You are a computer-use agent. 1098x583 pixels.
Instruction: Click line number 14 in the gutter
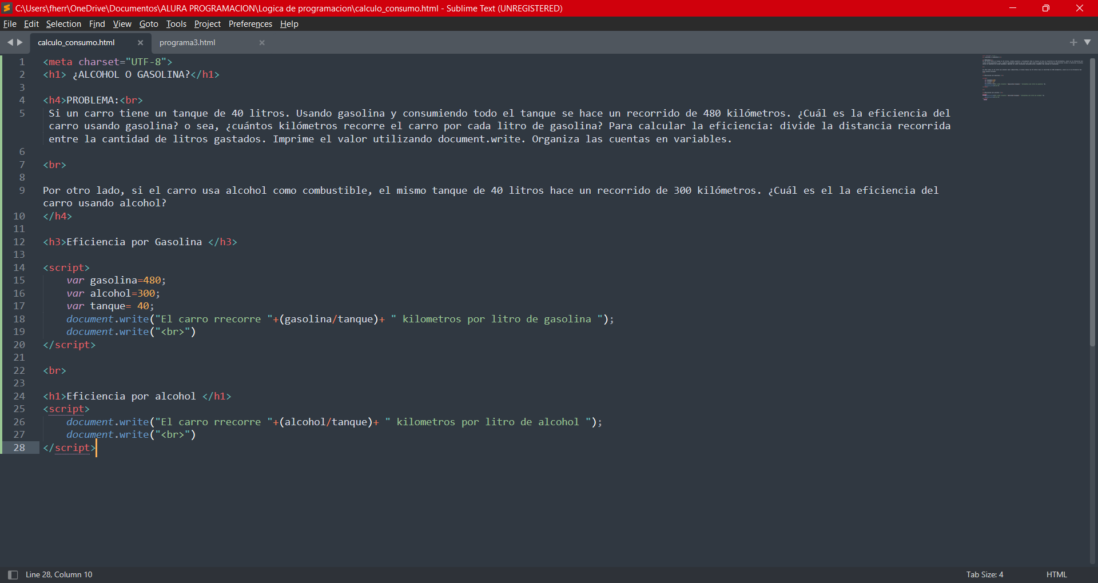[x=19, y=267]
